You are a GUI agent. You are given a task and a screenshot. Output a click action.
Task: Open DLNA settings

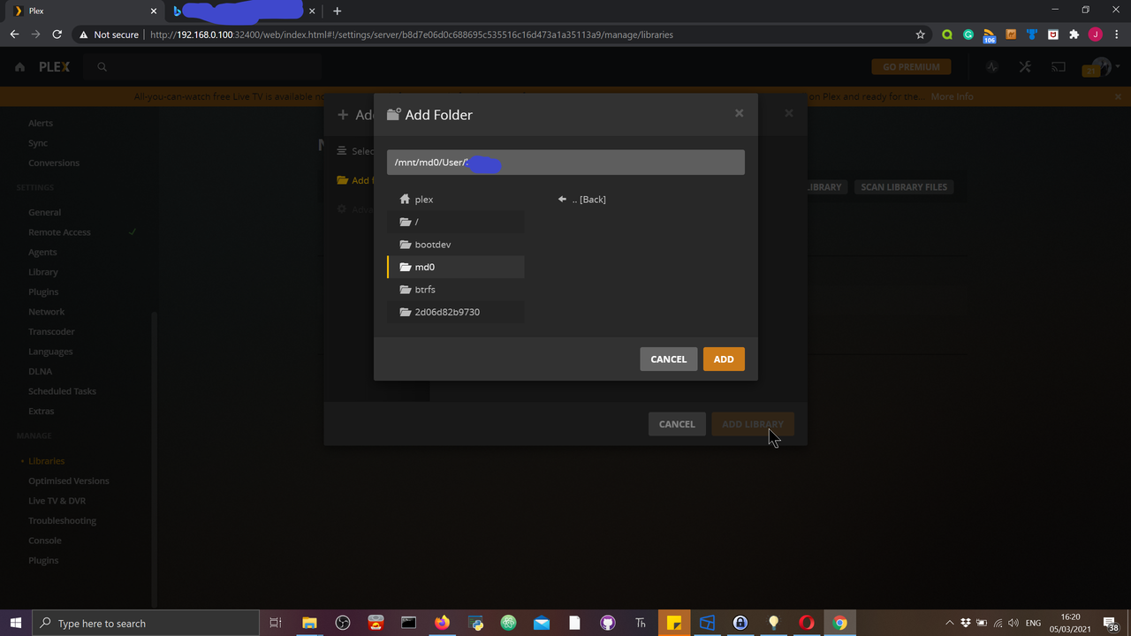point(40,371)
